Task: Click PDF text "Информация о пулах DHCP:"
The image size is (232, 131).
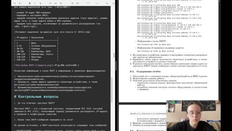Action: click(152, 41)
